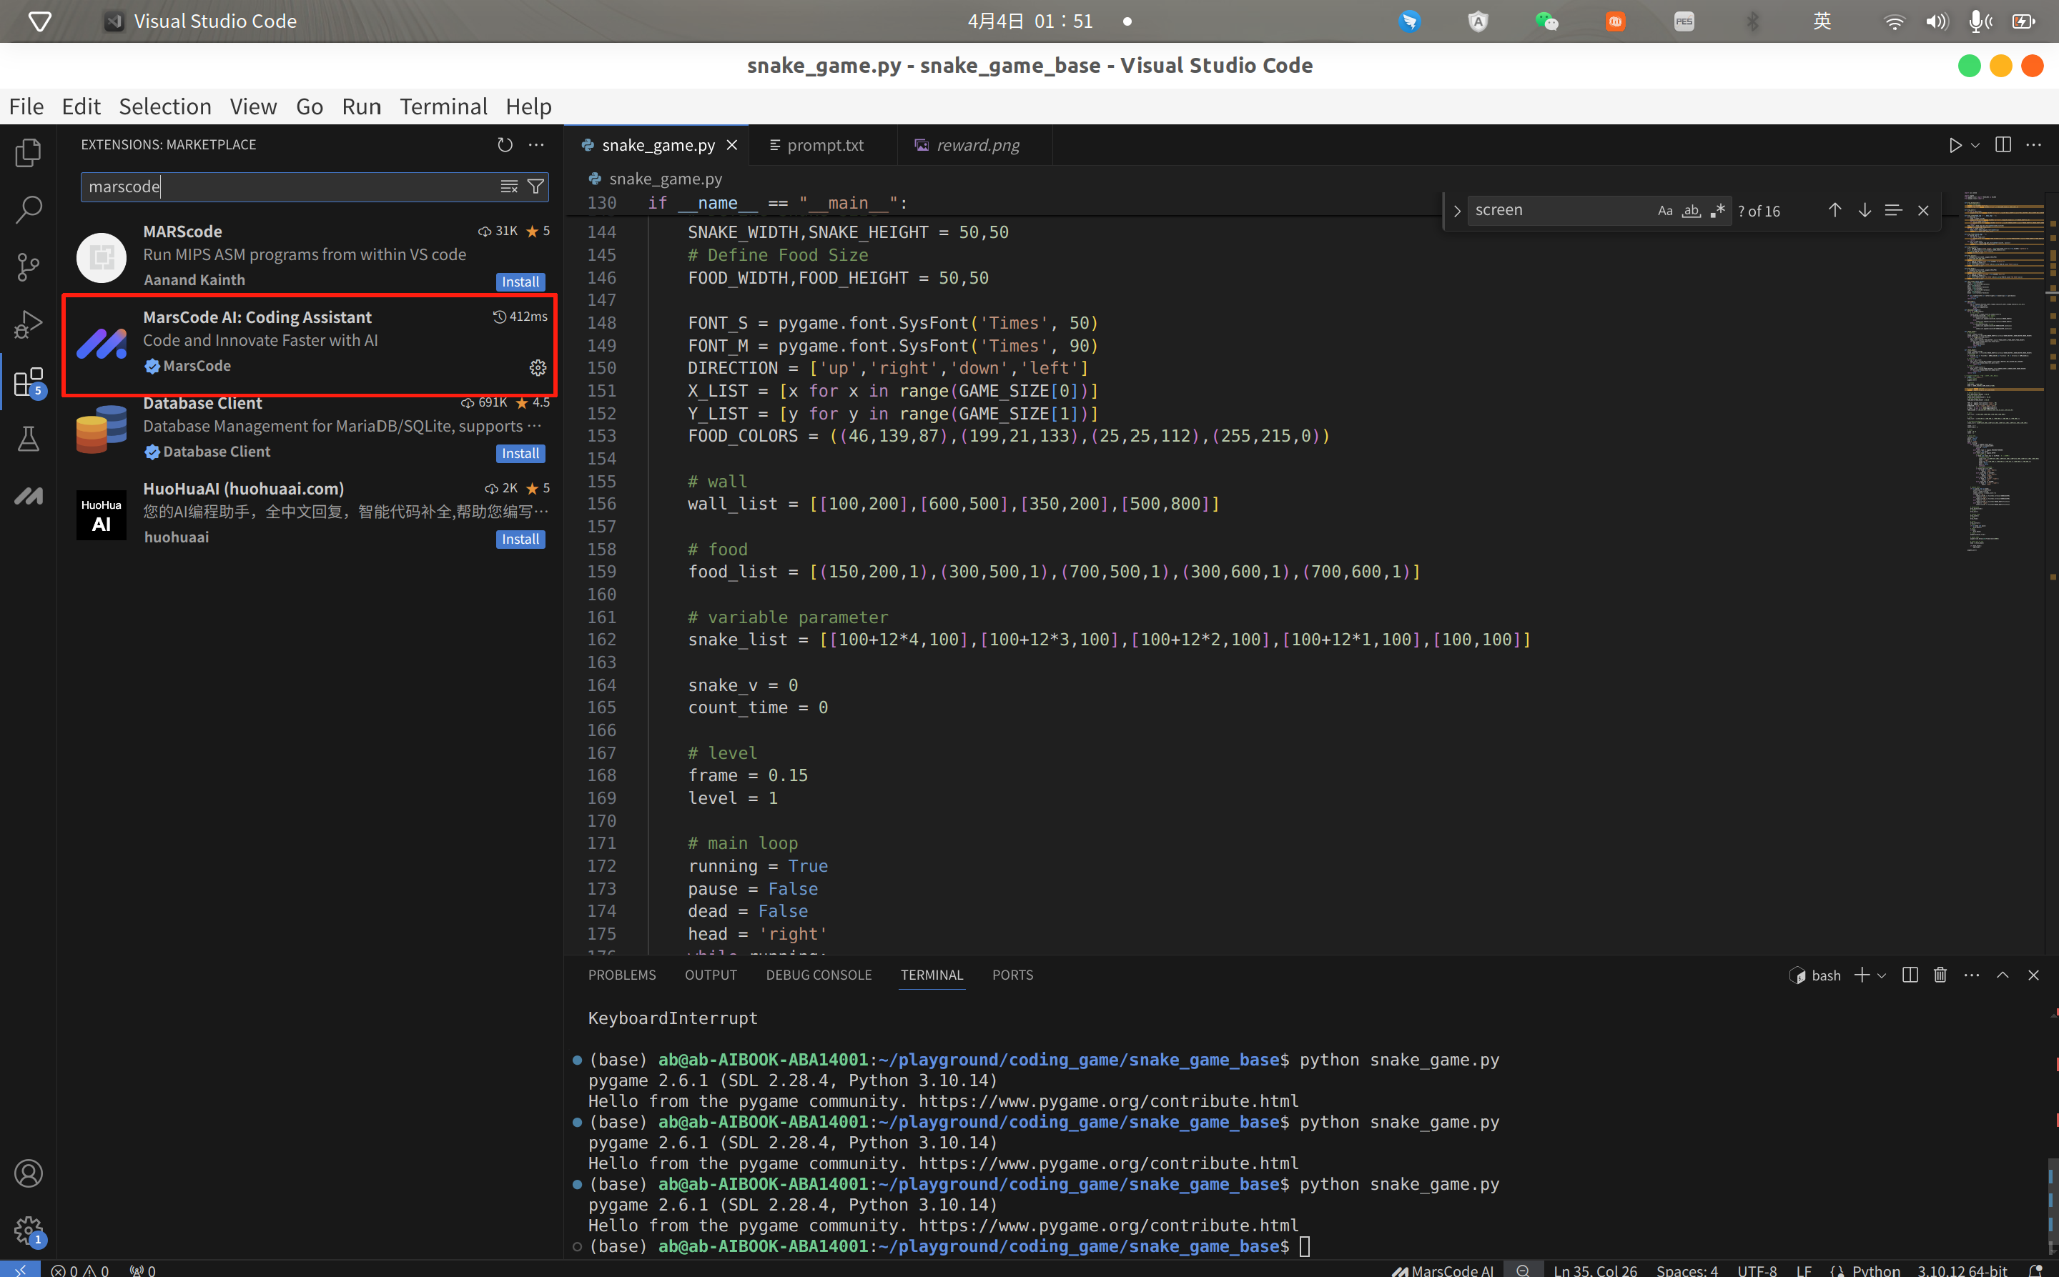Open new terminal launch profile dropdown

pos(1882,975)
